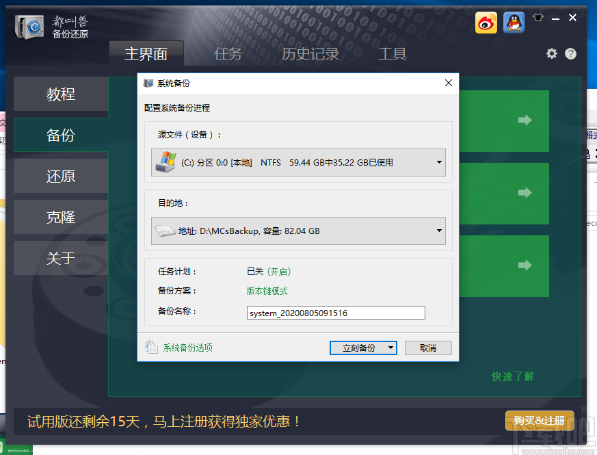Expand the source device dropdown

tap(439, 162)
